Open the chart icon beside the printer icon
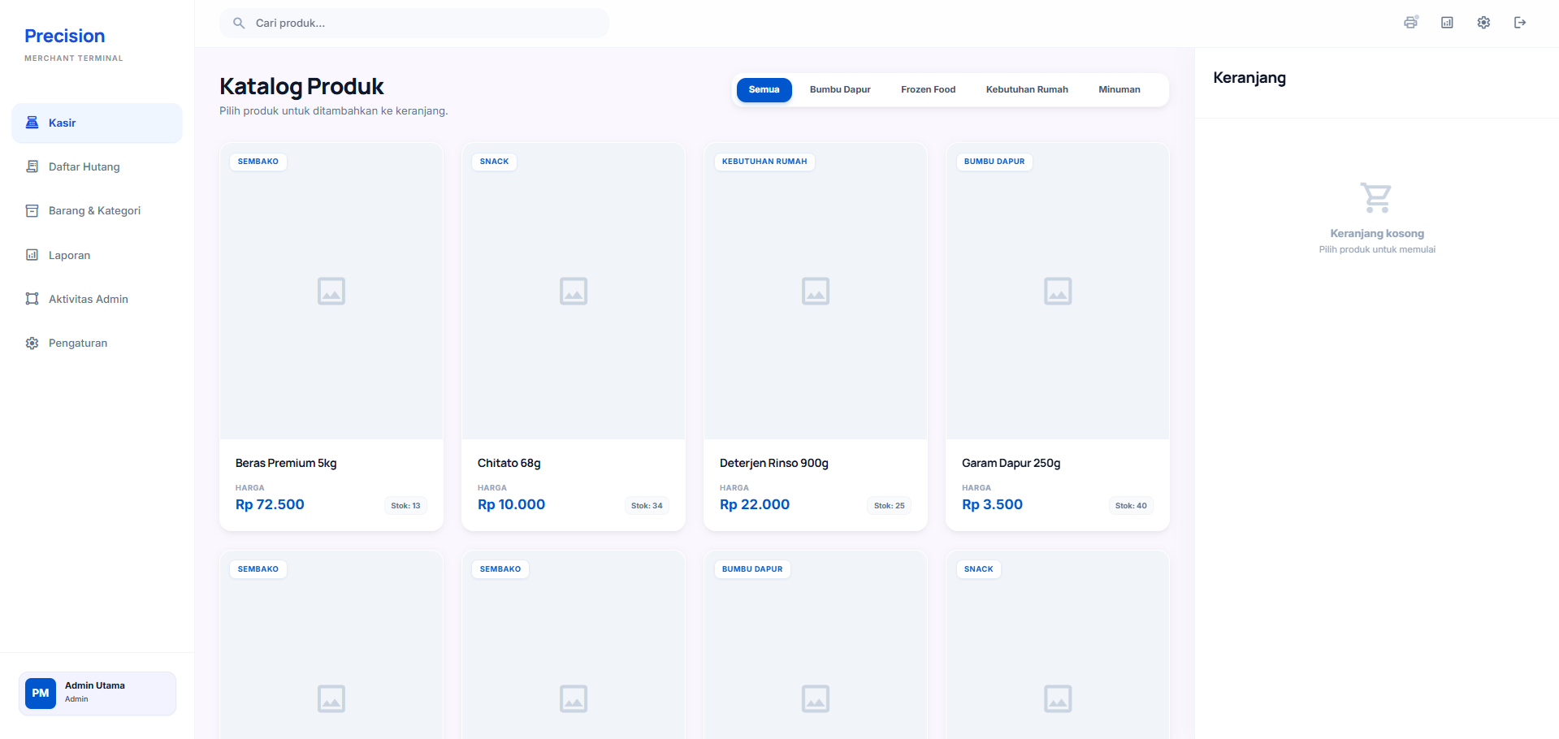The image size is (1559, 739). pyautogui.click(x=1447, y=23)
